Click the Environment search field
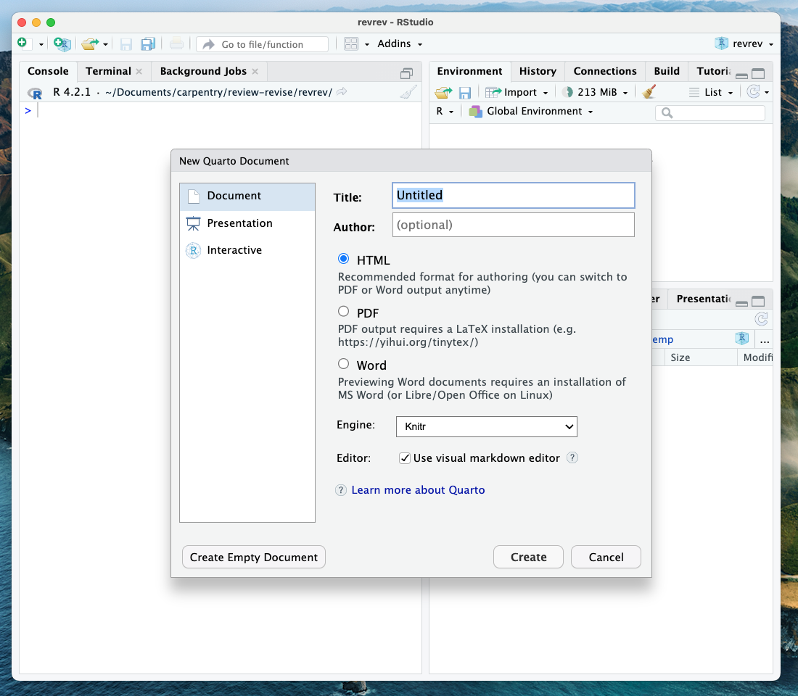Image resolution: width=798 pixels, height=696 pixels. tap(710, 112)
